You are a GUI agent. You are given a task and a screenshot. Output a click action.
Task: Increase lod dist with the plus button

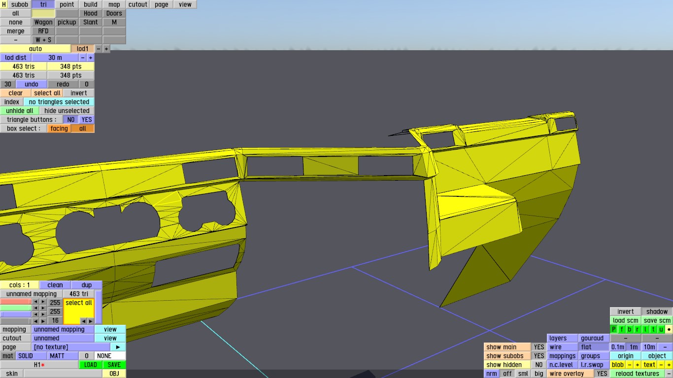[91, 58]
